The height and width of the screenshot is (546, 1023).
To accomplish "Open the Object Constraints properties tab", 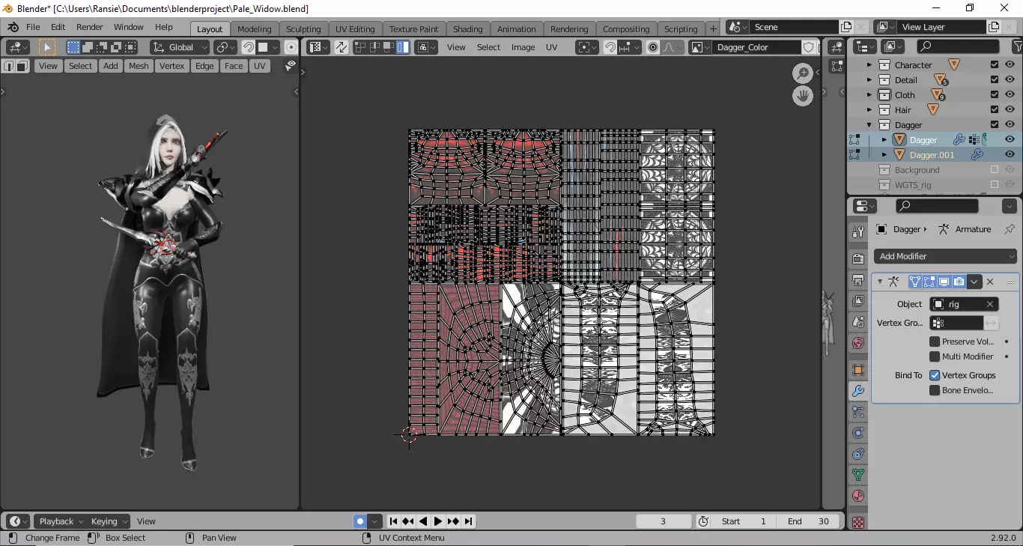I will pos(858,454).
